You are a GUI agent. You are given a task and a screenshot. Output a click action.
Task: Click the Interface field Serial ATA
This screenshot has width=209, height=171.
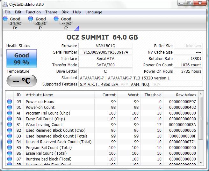tap(105, 59)
